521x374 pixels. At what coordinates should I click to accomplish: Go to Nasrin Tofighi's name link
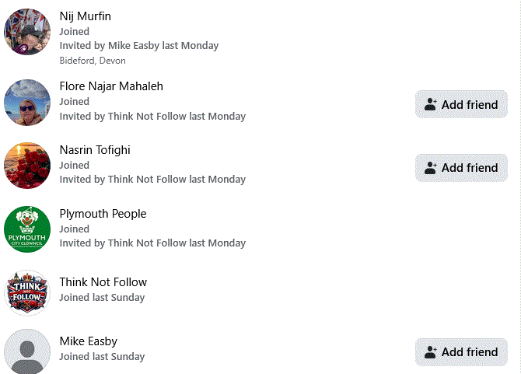click(95, 150)
